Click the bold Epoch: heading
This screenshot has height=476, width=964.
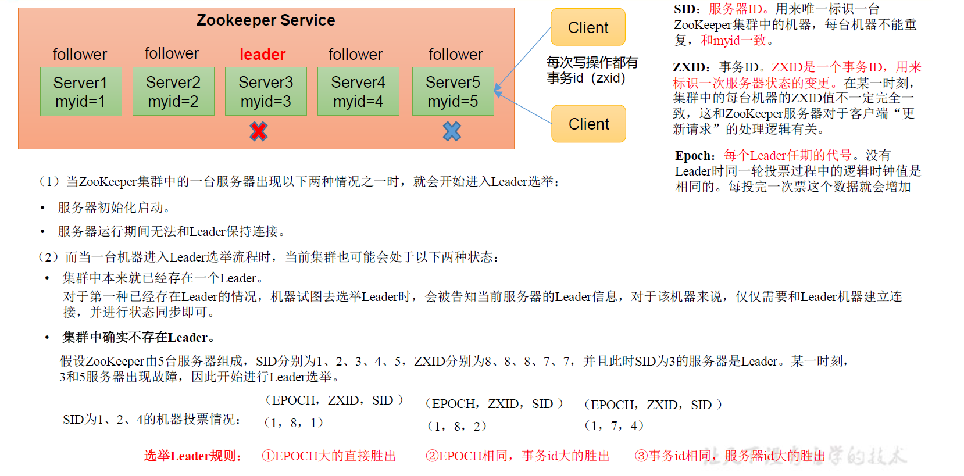pos(695,156)
